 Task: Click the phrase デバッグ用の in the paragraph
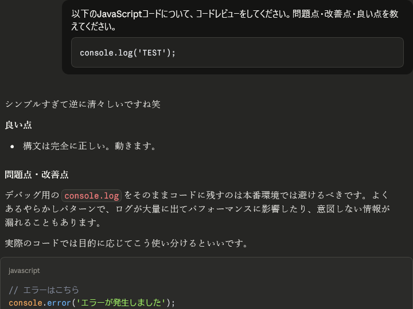click(32, 196)
